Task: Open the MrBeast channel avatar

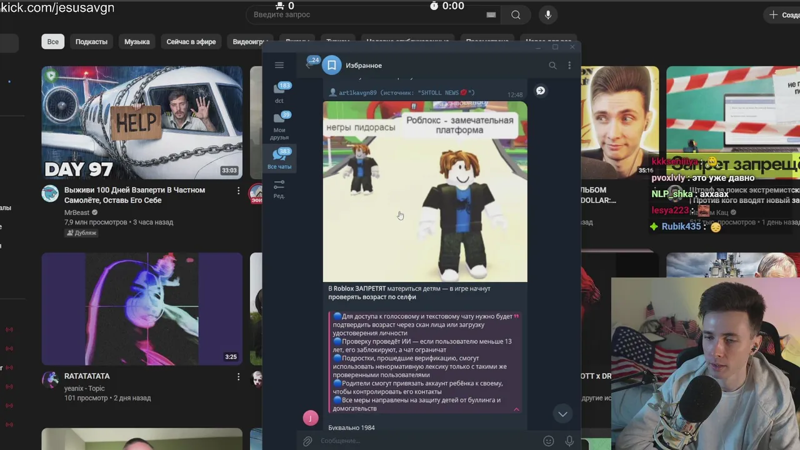Action: point(50,194)
